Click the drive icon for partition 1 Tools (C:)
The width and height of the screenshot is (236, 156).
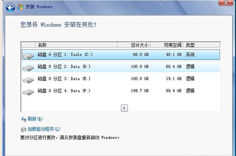28,56
